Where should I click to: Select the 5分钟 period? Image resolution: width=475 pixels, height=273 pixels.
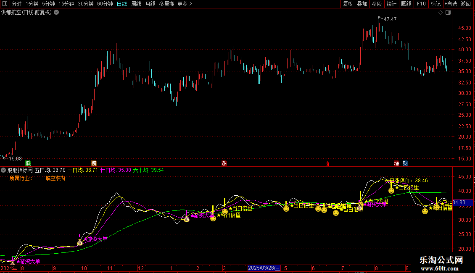(48, 4)
